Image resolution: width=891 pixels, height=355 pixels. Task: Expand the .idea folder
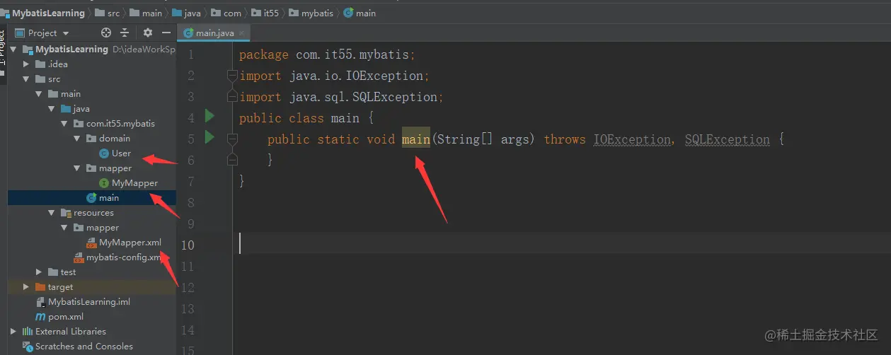28,64
